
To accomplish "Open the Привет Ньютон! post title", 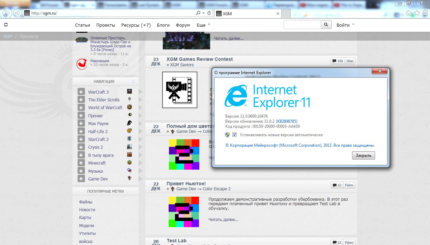I will pos(186,183).
